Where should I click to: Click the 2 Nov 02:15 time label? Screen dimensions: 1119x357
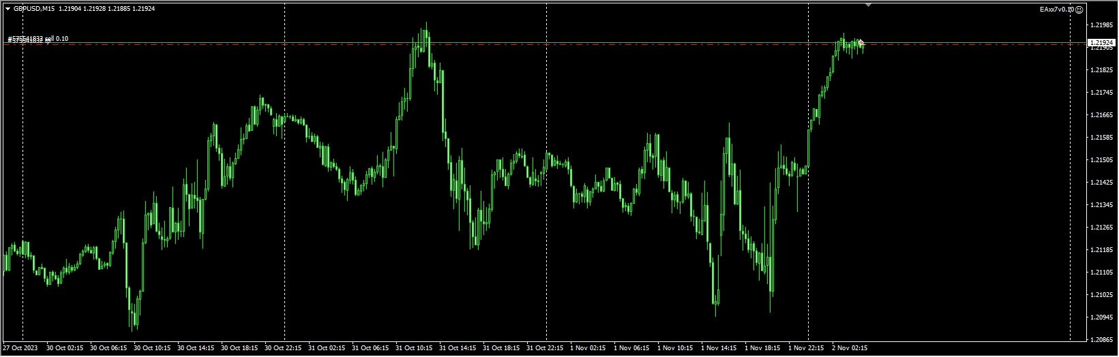pyautogui.click(x=850, y=348)
